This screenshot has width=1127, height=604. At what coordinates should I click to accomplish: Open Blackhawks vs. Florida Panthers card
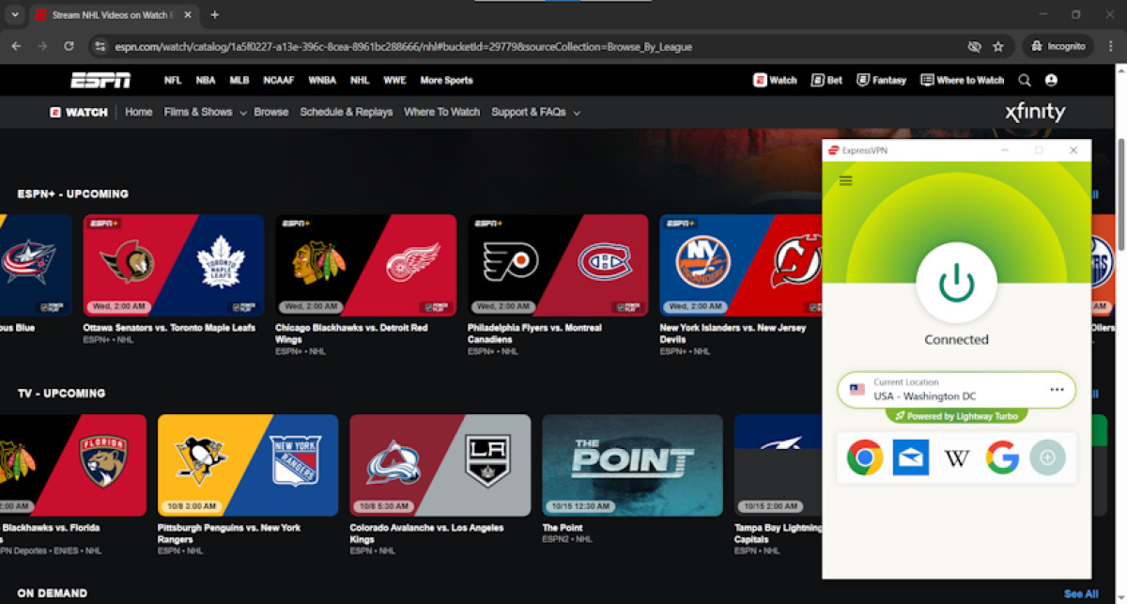73,465
